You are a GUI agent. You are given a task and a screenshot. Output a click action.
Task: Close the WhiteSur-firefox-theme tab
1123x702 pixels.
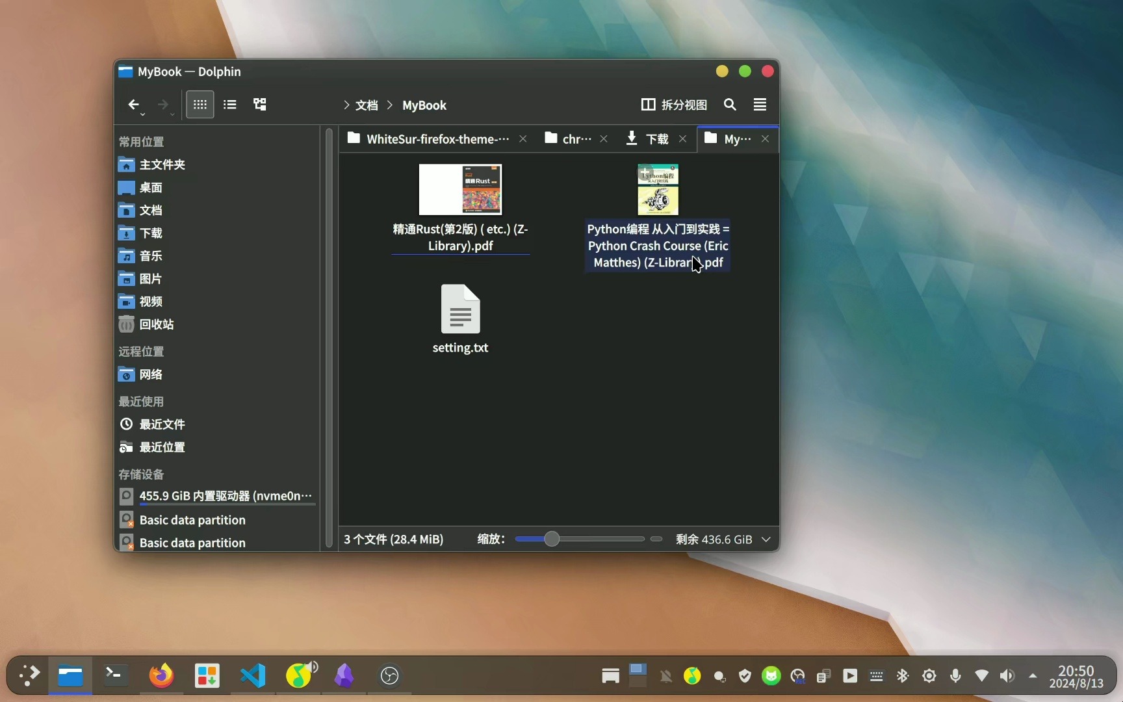coord(523,138)
